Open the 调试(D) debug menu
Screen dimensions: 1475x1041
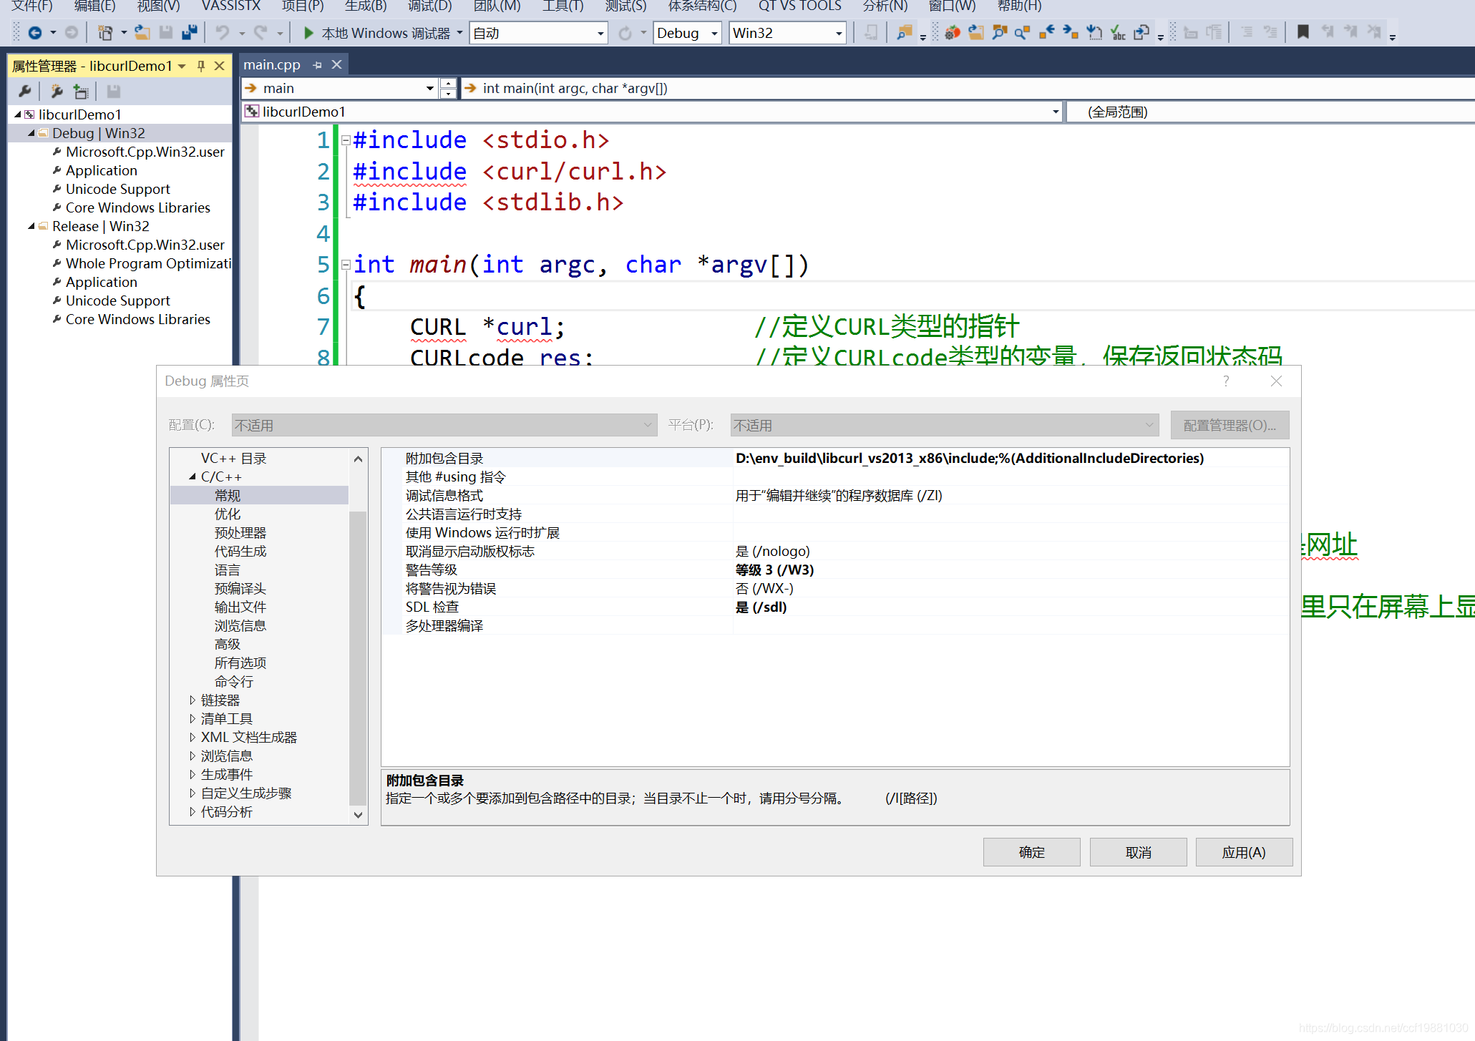pyautogui.click(x=429, y=6)
